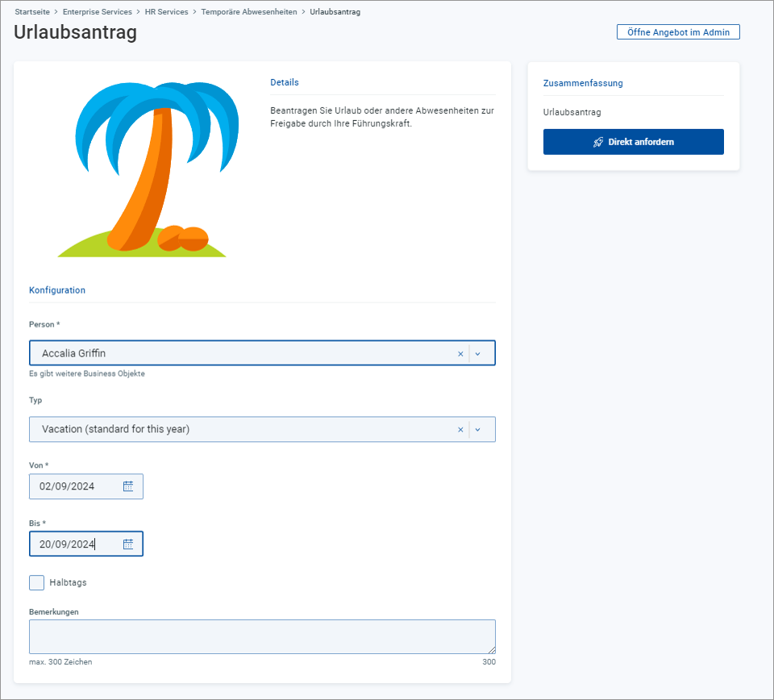Click the resize grip of Bemerkungen field
Screen dimensions: 774x700
click(x=492, y=650)
